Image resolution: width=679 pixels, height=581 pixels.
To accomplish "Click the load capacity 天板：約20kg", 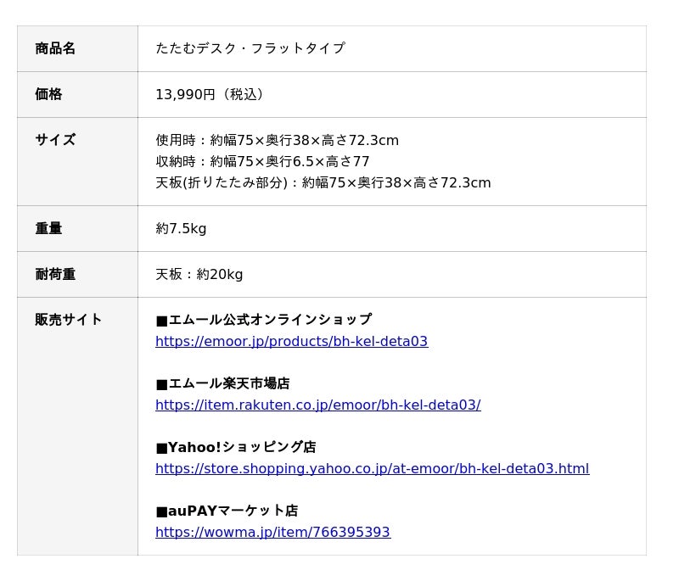I will pos(199,274).
